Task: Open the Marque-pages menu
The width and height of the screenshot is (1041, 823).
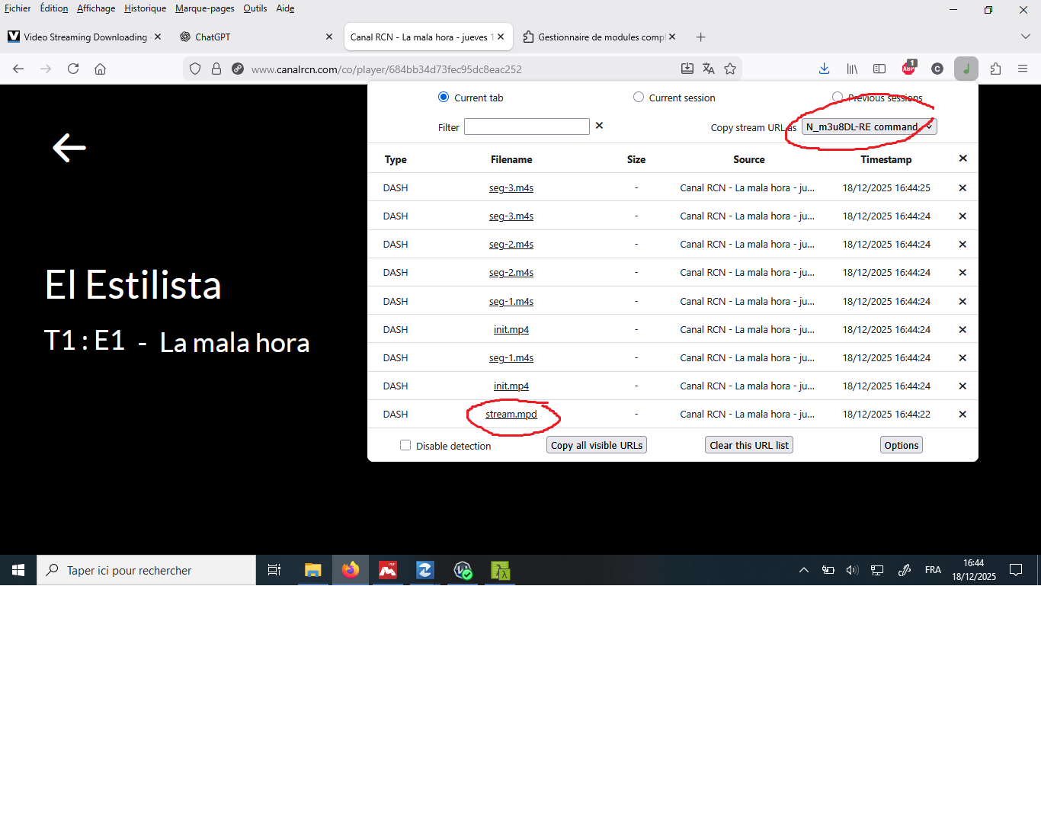Action: point(205,8)
